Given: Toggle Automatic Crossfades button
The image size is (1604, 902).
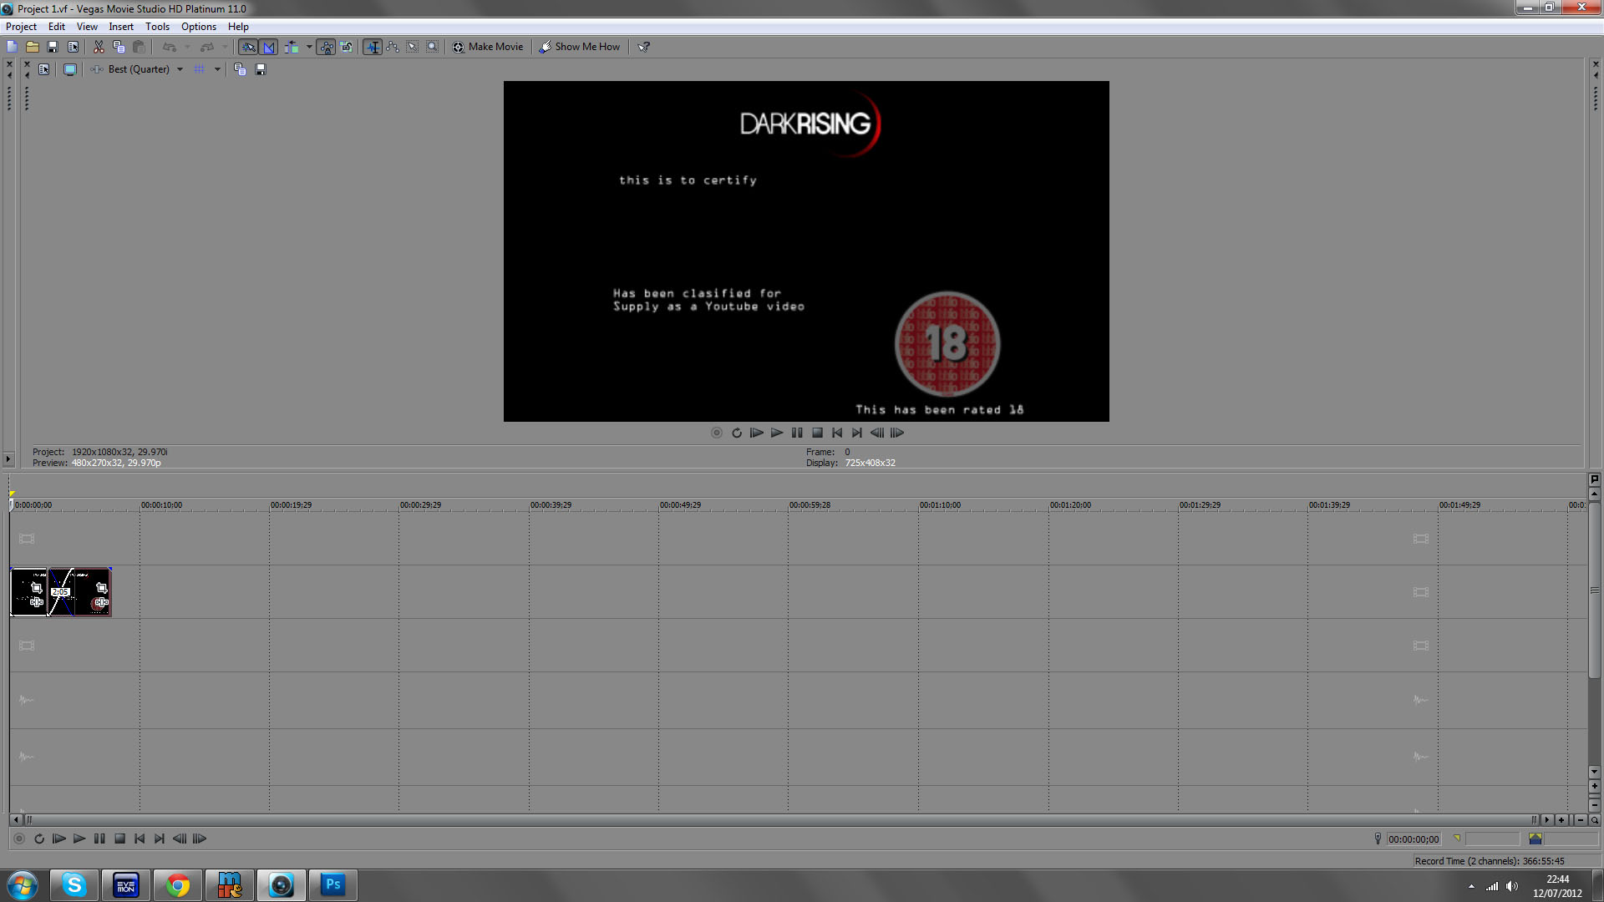Looking at the screenshot, I should 269,47.
